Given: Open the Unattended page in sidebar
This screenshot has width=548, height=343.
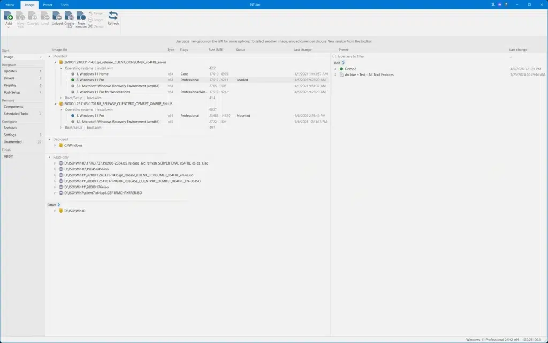Looking at the screenshot, I should pos(13,141).
